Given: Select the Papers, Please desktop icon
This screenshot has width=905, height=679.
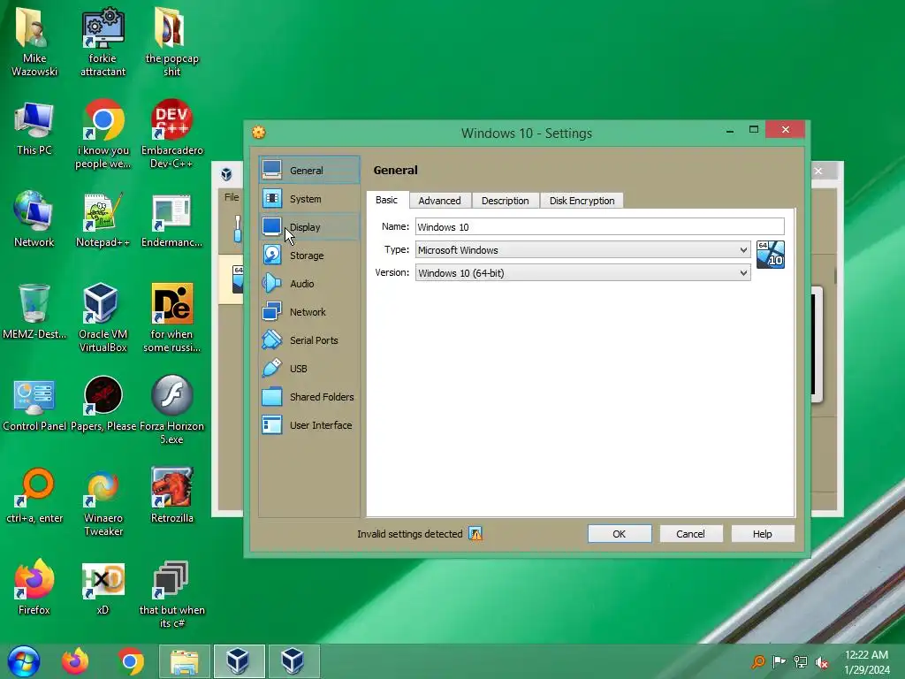Looking at the screenshot, I should (103, 404).
